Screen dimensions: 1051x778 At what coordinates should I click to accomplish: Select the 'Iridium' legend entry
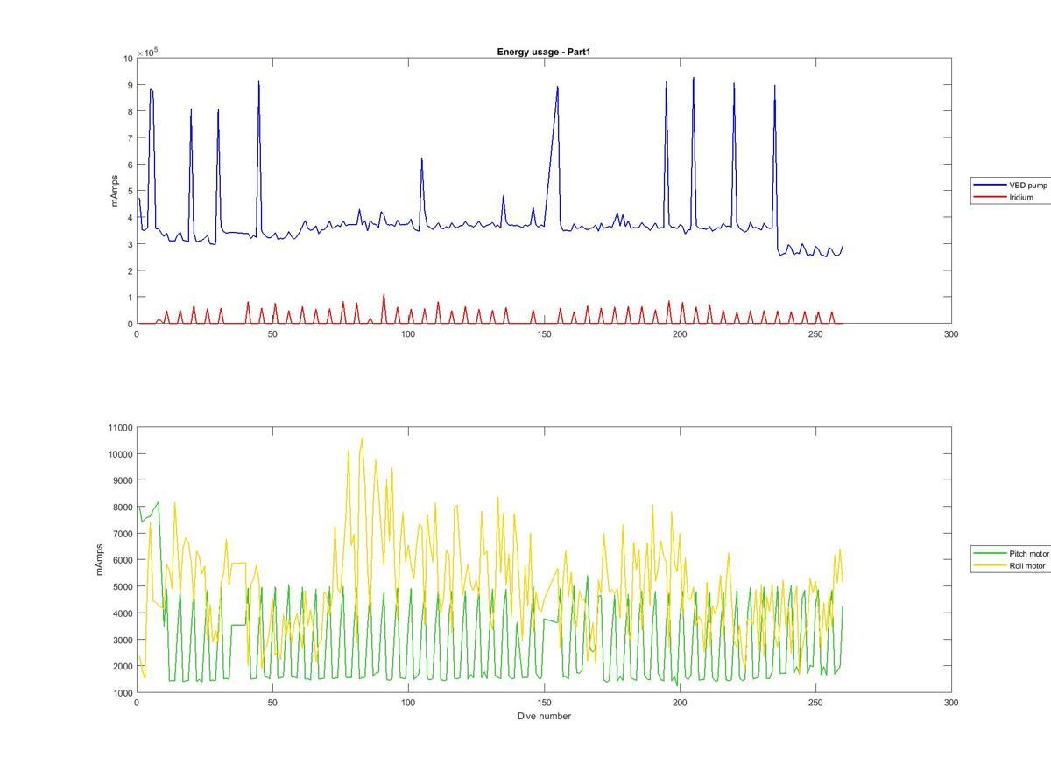click(x=1005, y=198)
